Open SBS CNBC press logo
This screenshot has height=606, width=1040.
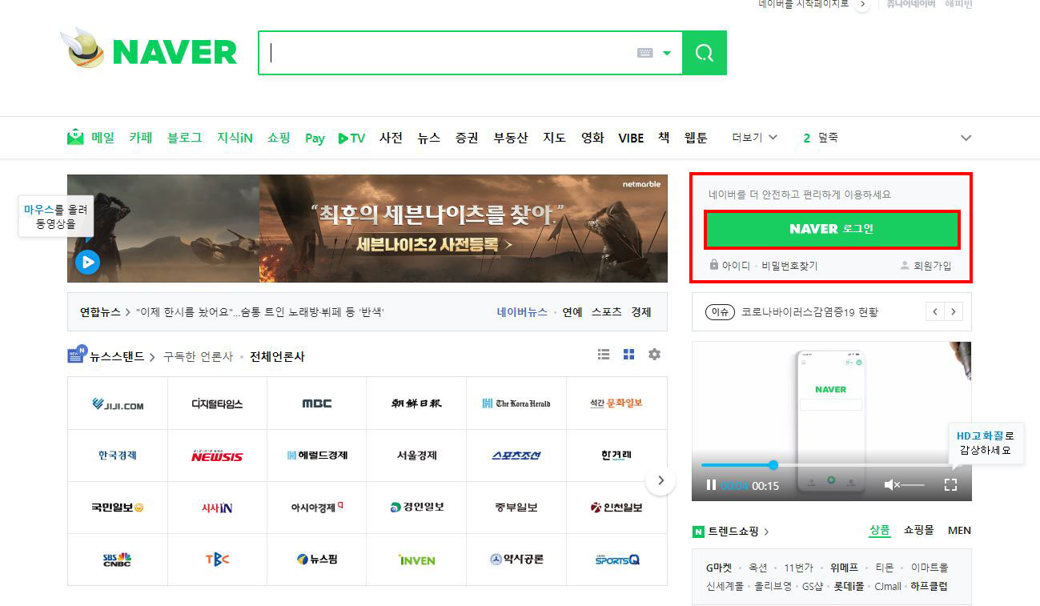click(x=118, y=560)
